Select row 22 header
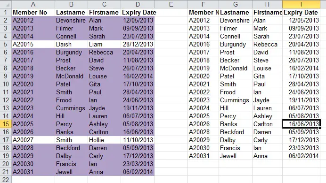The width and height of the screenshot is (326, 183). pos(6,179)
